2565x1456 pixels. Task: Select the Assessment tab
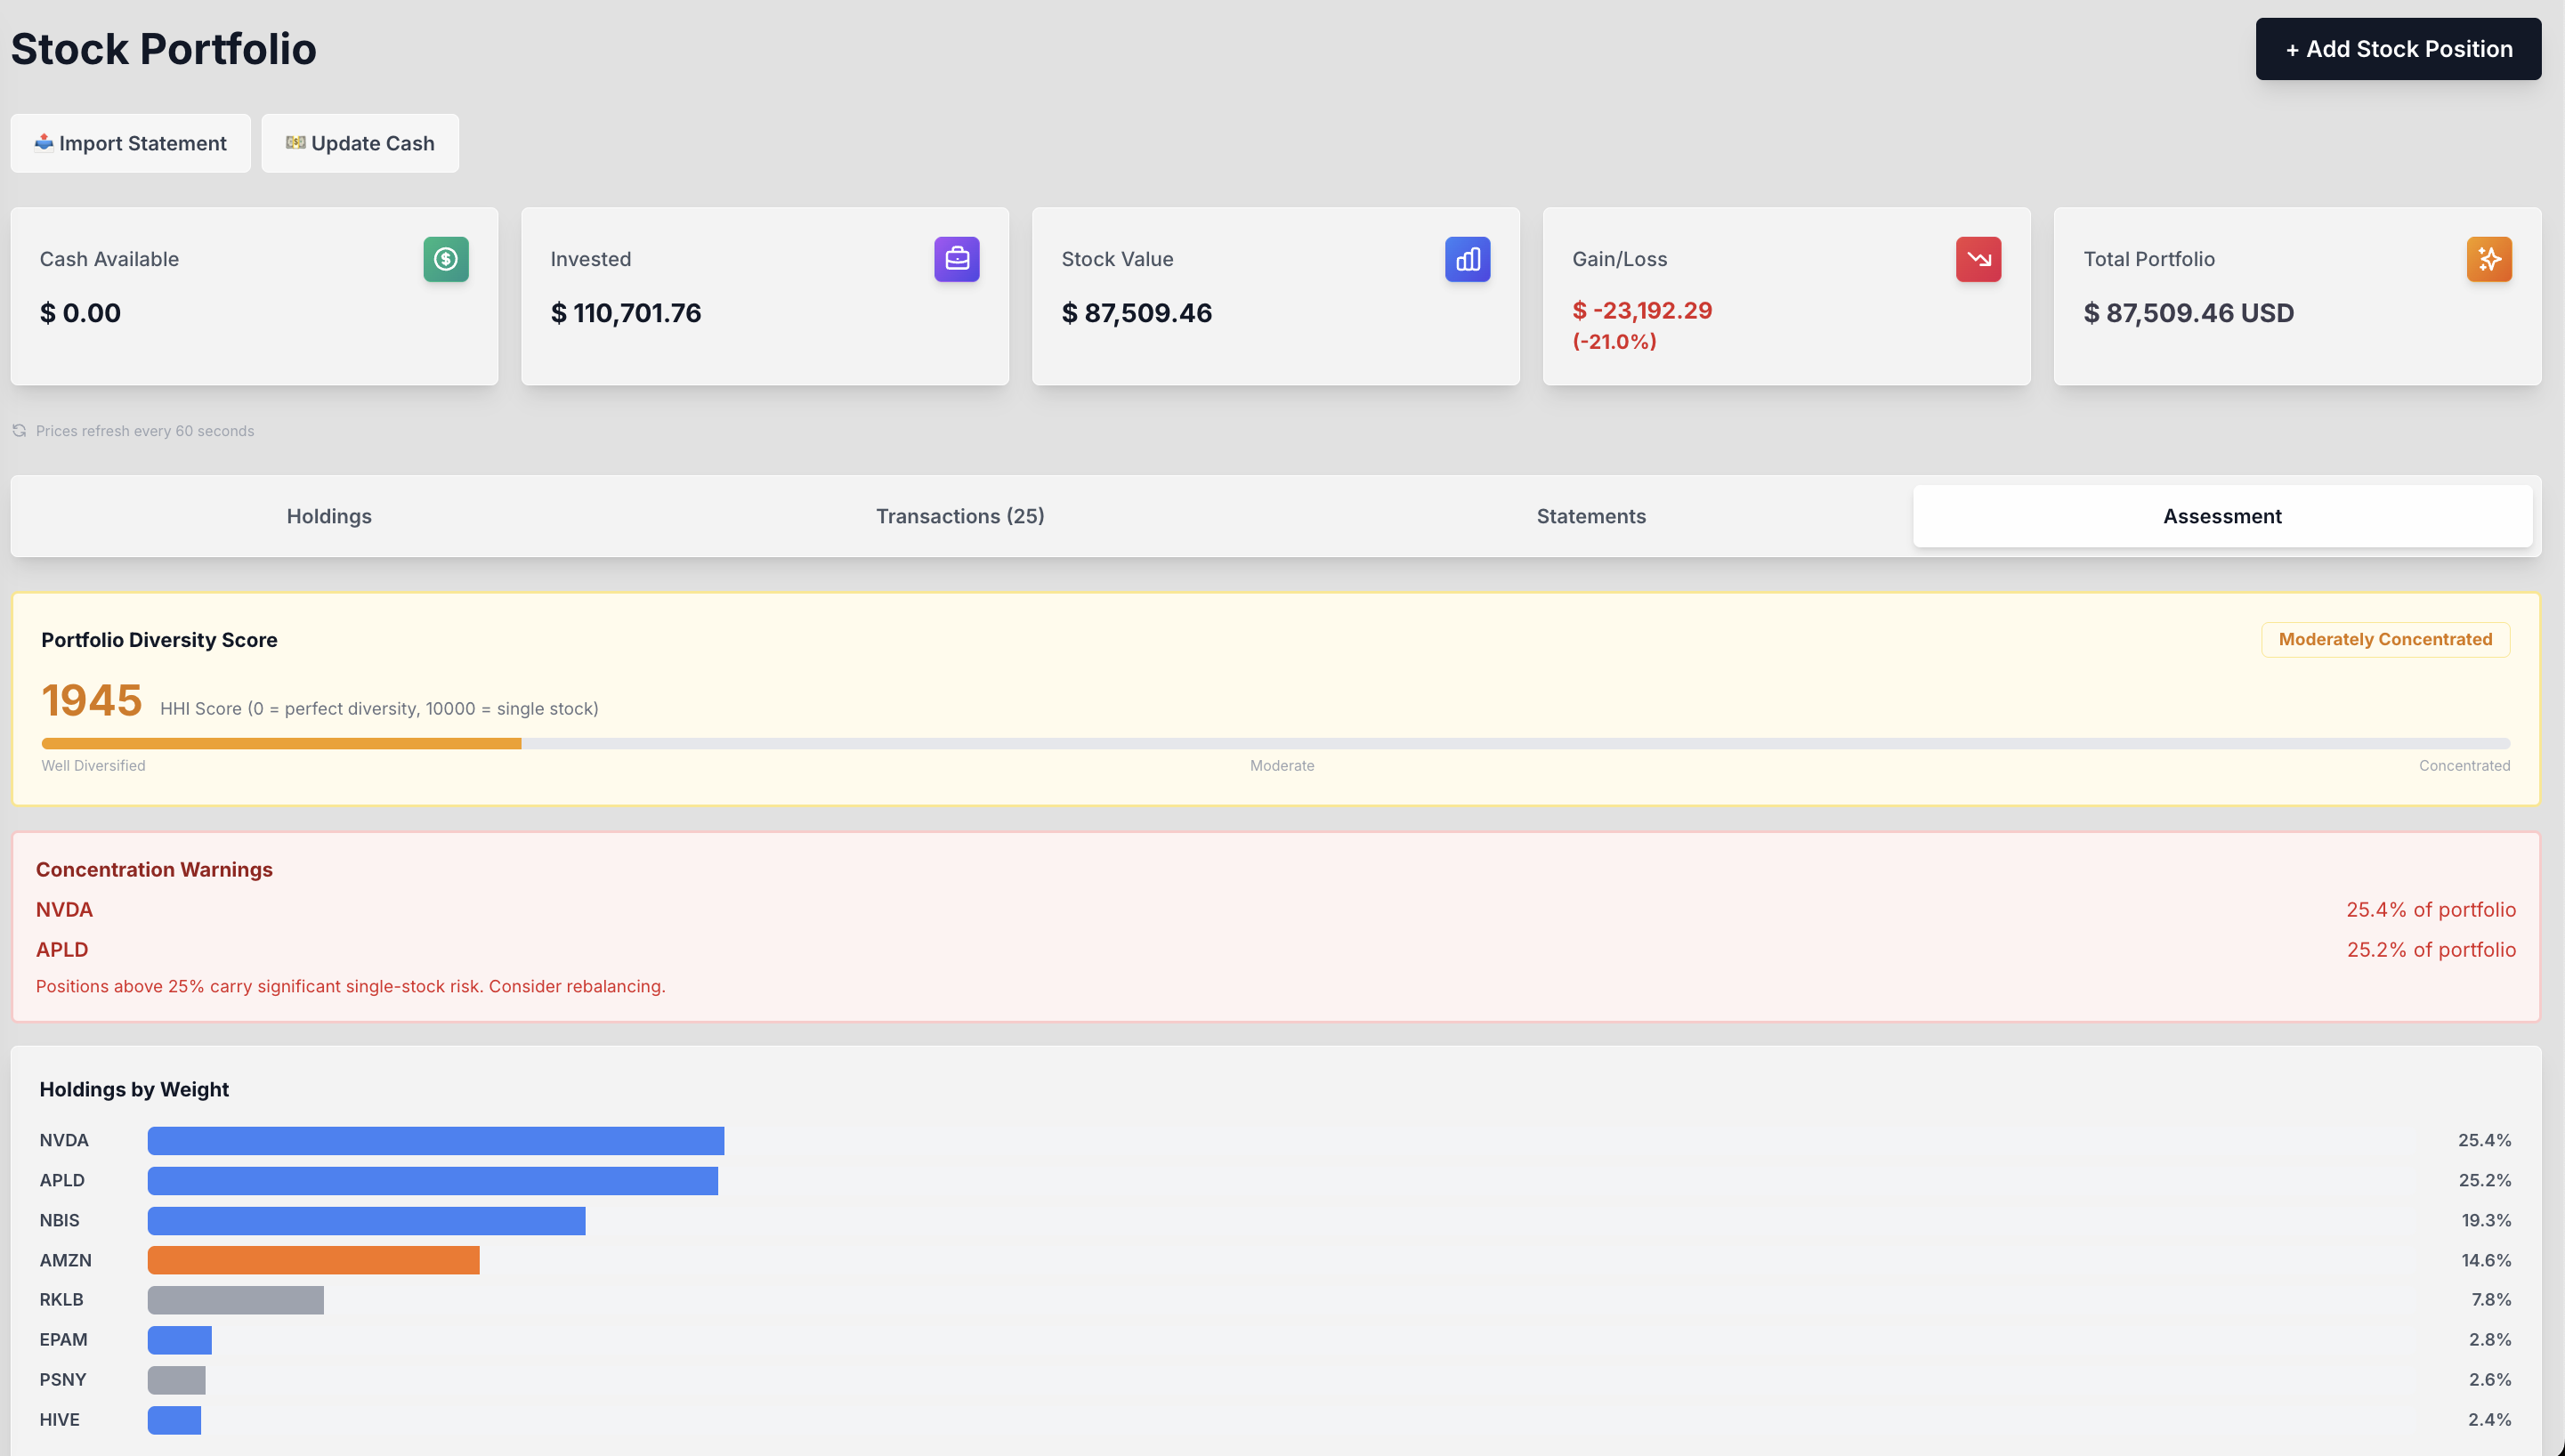(2221, 516)
